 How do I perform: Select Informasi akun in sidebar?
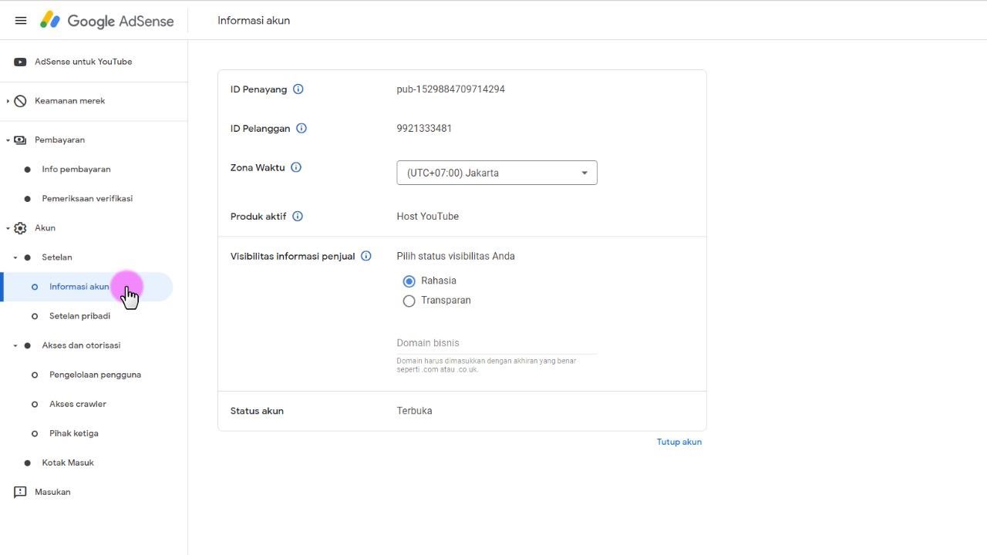click(x=86, y=287)
